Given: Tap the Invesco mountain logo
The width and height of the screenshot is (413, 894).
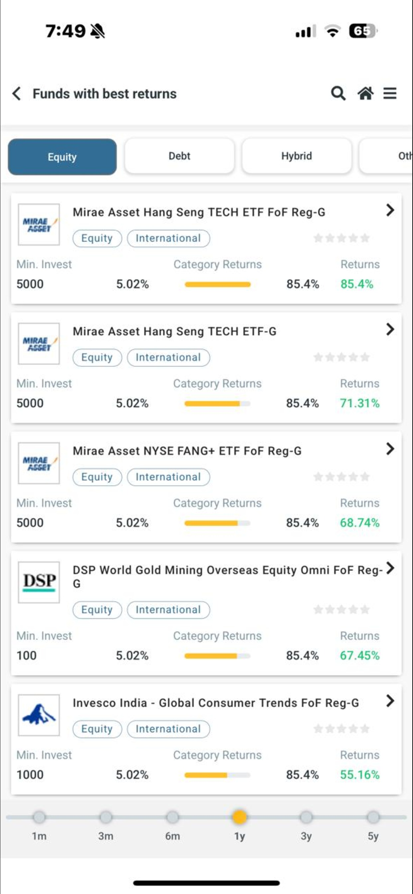Looking at the screenshot, I should tap(39, 715).
